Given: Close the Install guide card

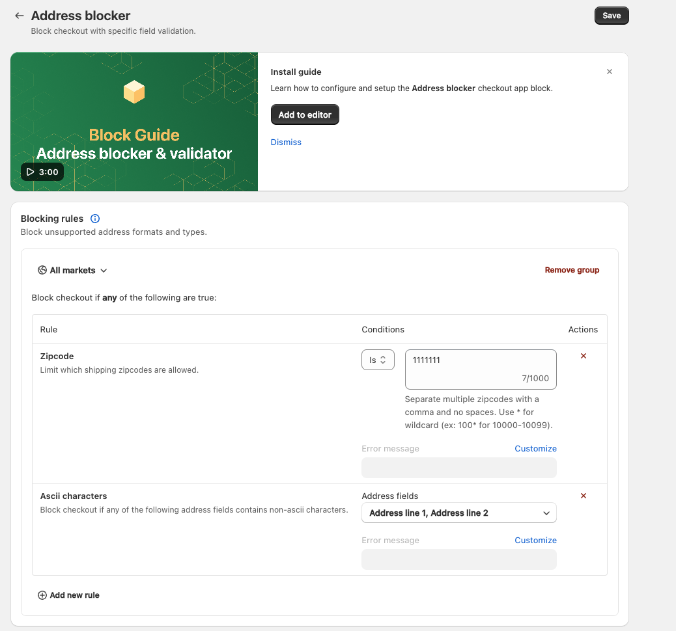Looking at the screenshot, I should 610,72.
